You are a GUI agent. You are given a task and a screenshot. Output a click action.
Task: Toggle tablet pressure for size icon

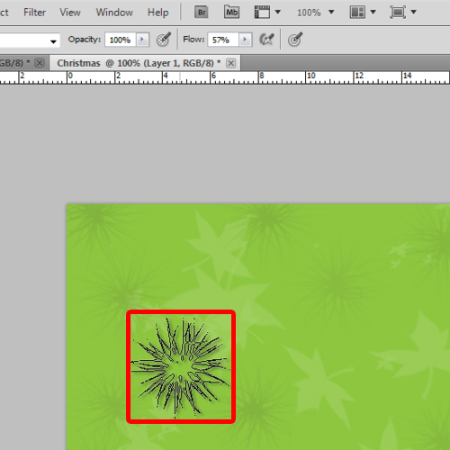point(295,40)
